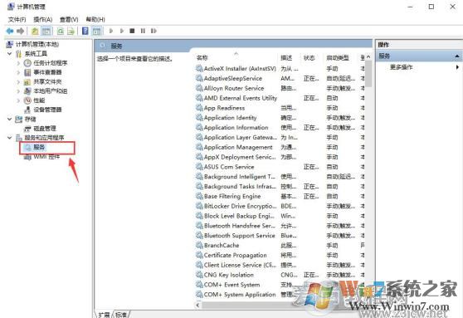Viewport: 463px width, 318px height.
Task: Click the Pause service icon
Action: point(143,31)
